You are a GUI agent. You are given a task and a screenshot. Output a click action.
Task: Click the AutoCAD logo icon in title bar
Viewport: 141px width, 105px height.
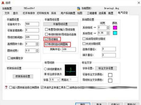tap(3, 3)
